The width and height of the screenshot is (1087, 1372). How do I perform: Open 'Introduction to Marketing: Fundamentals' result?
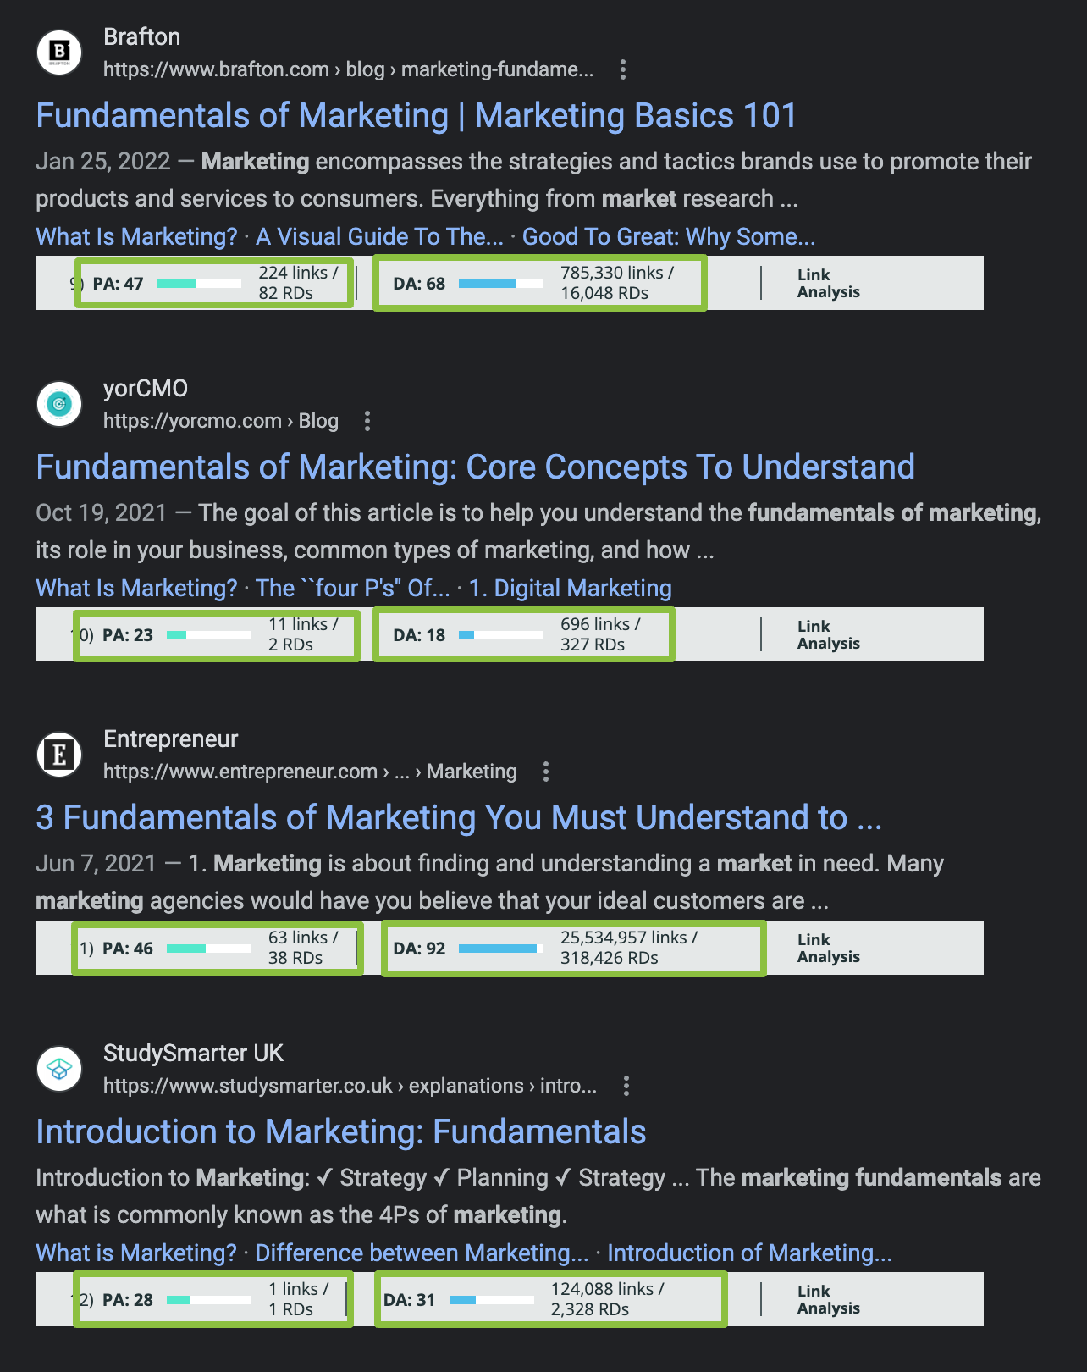pos(340,1132)
